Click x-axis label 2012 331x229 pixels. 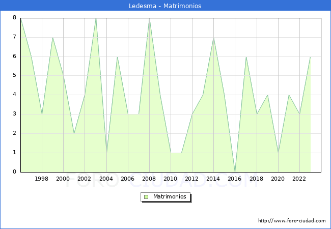(191, 179)
